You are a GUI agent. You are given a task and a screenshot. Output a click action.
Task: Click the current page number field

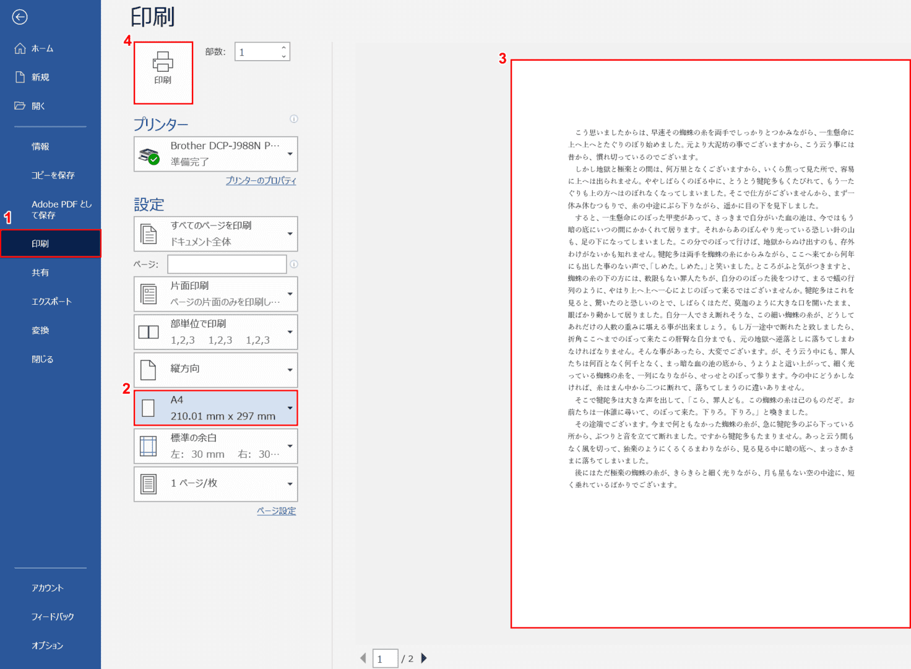click(x=385, y=658)
